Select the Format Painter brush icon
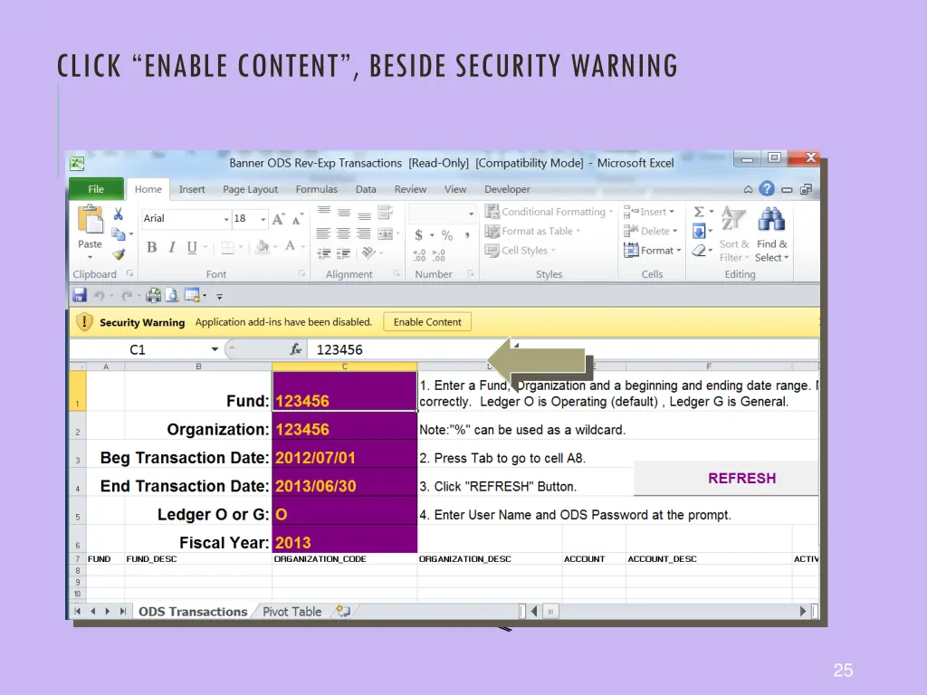The width and height of the screenshot is (927, 695). [118, 254]
